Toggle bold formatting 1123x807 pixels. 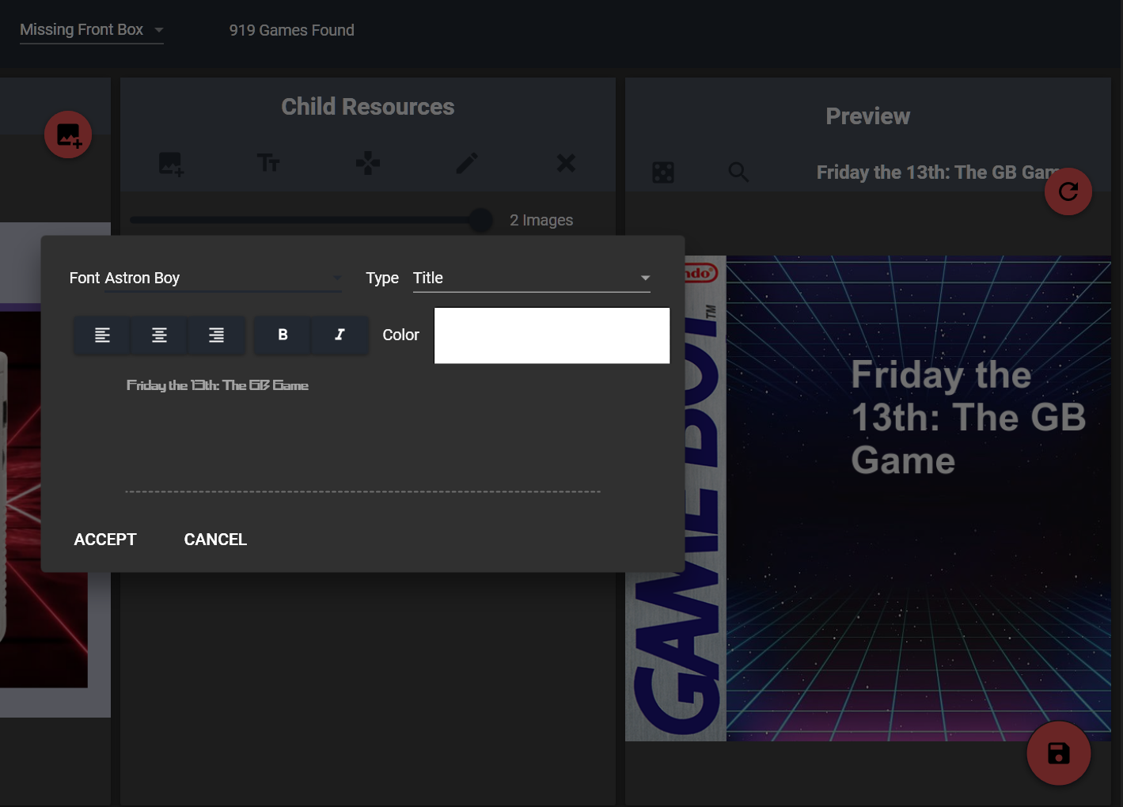(x=283, y=335)
